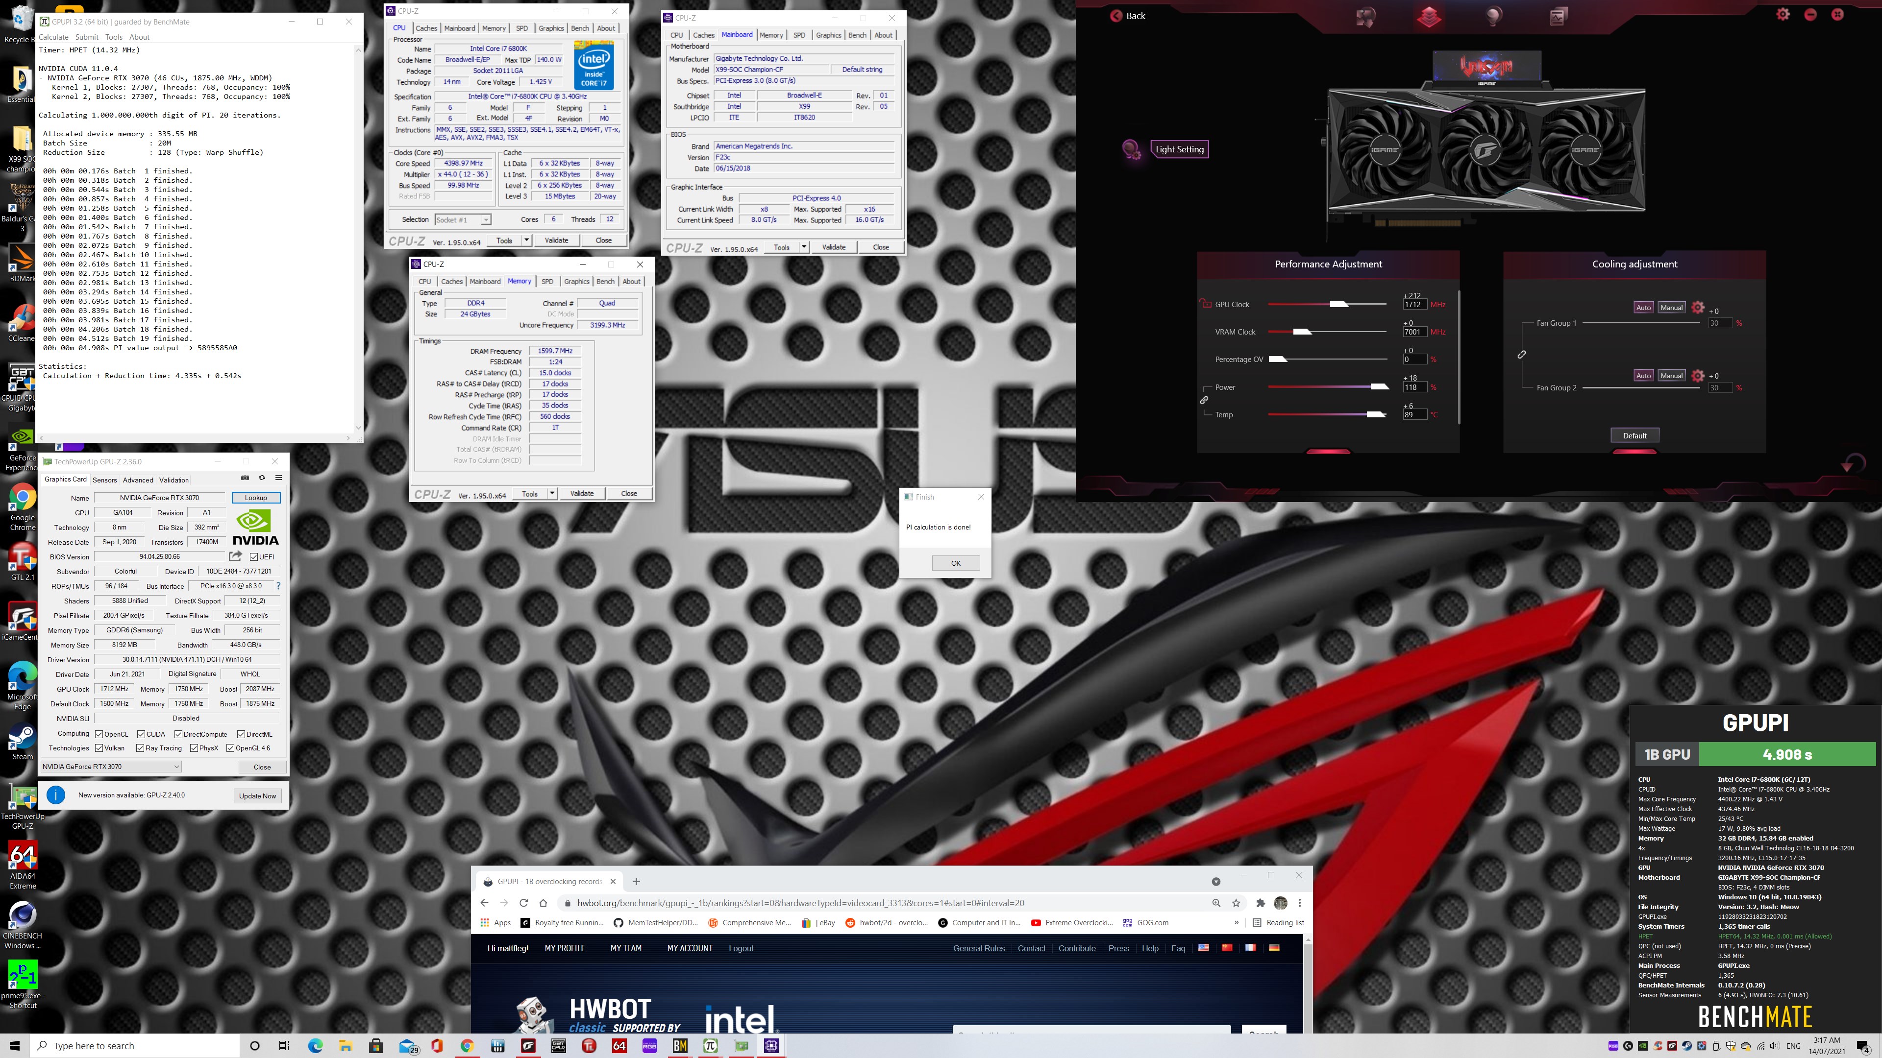This screenshot has width=1882, height=1058.
Task: Toggle the OpenCL checkbox
Action: coord(99,734)
